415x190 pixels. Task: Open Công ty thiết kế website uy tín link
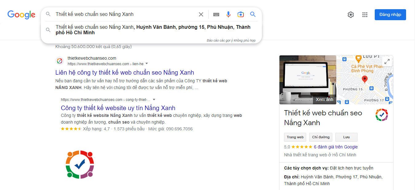(118, 108)
